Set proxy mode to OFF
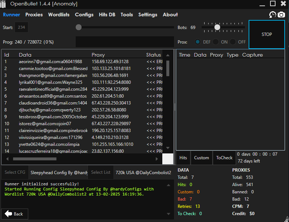 233,42
